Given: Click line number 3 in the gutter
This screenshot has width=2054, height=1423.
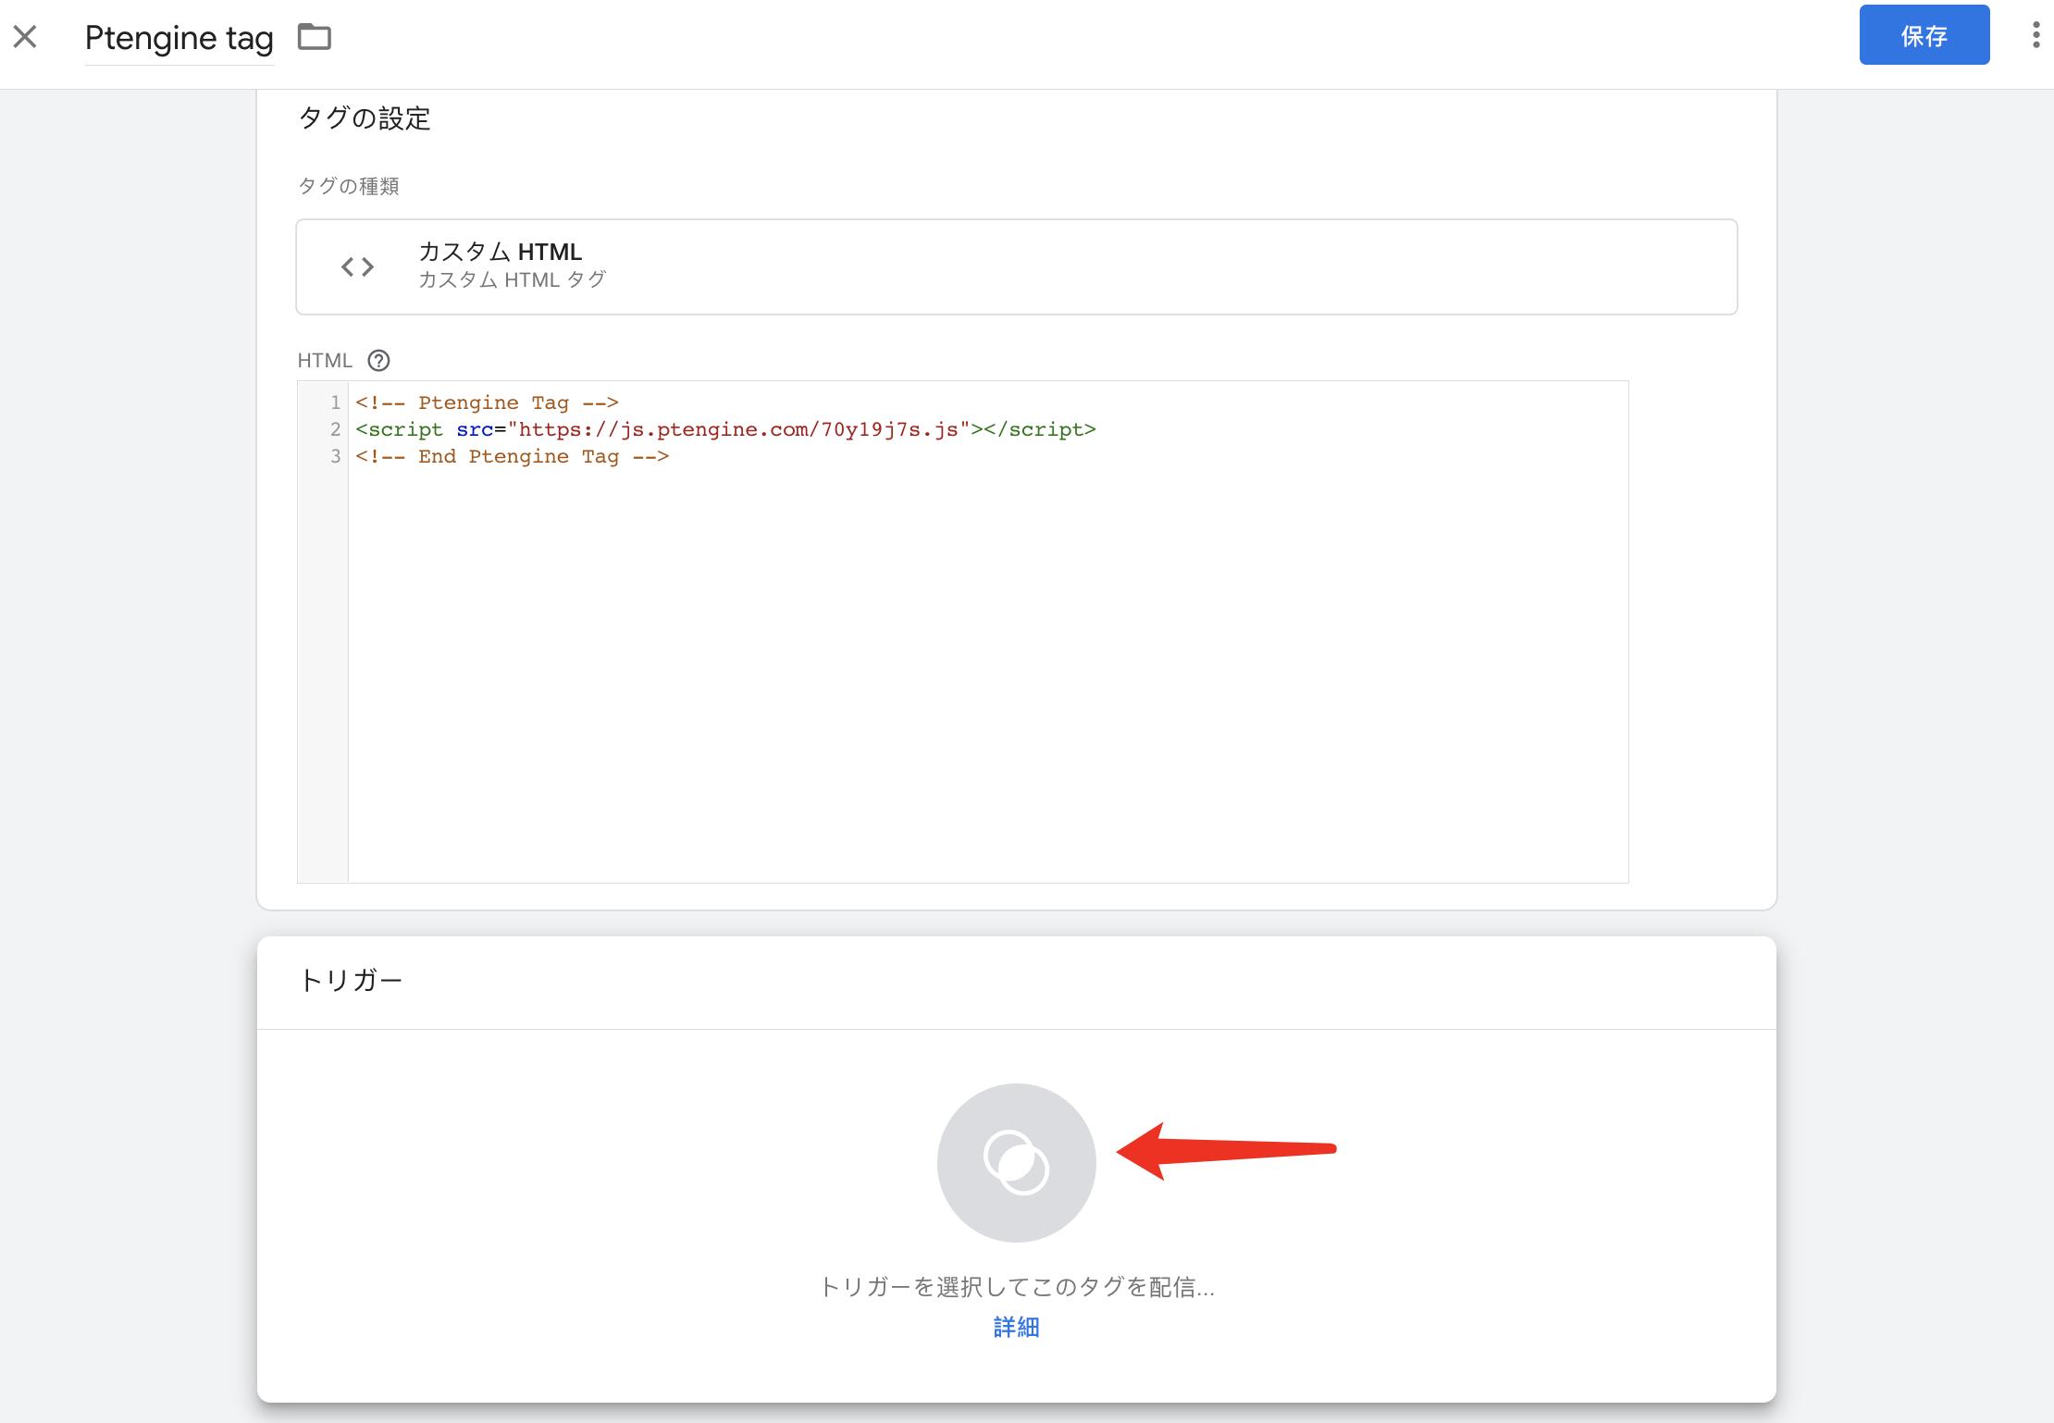Looking at the screenshot, I should [335, 456].
